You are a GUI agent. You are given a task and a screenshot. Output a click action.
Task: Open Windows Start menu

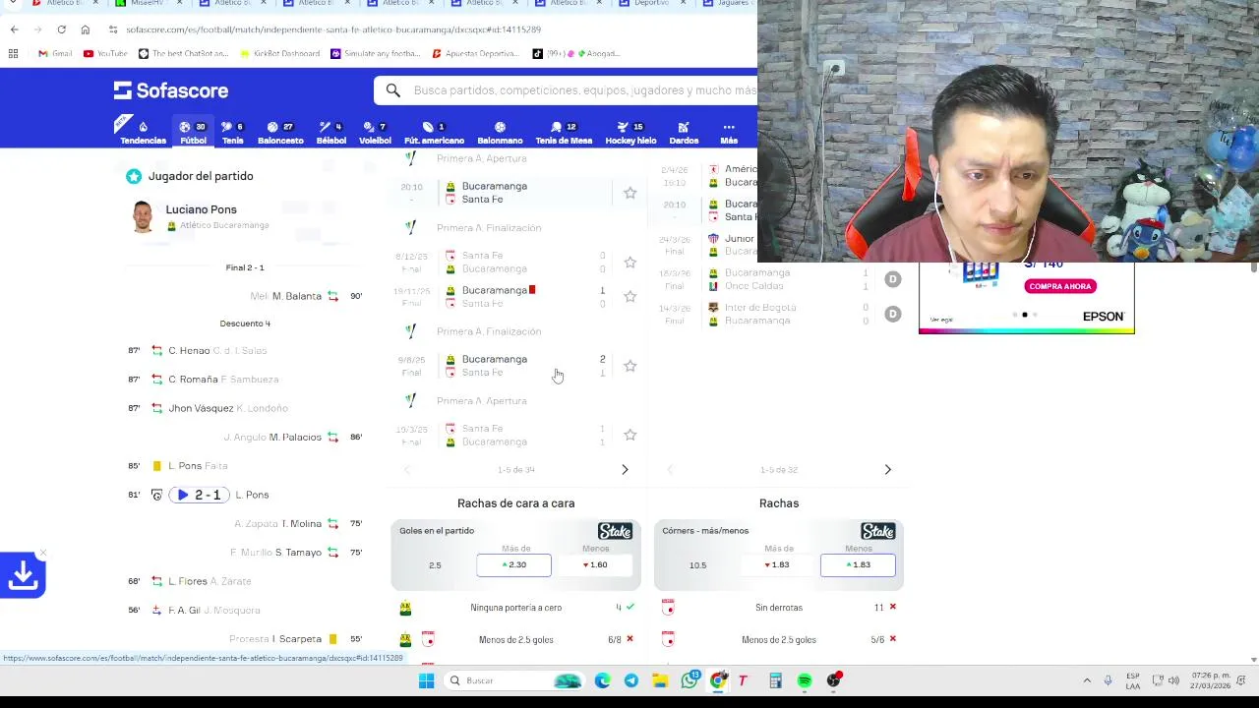426,680
